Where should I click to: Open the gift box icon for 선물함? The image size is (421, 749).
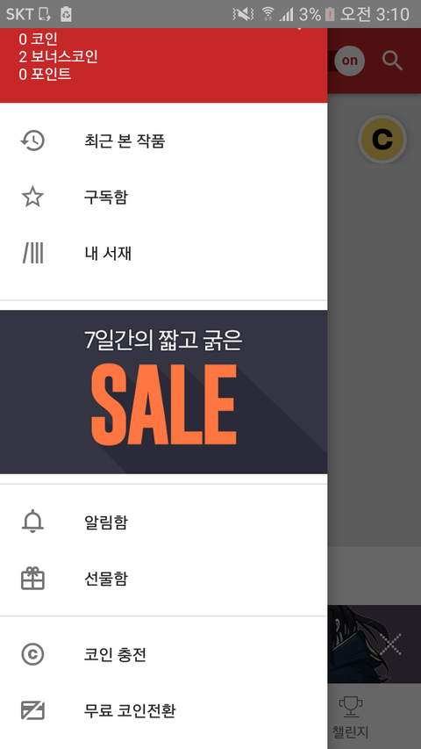[x=32, y=578]
